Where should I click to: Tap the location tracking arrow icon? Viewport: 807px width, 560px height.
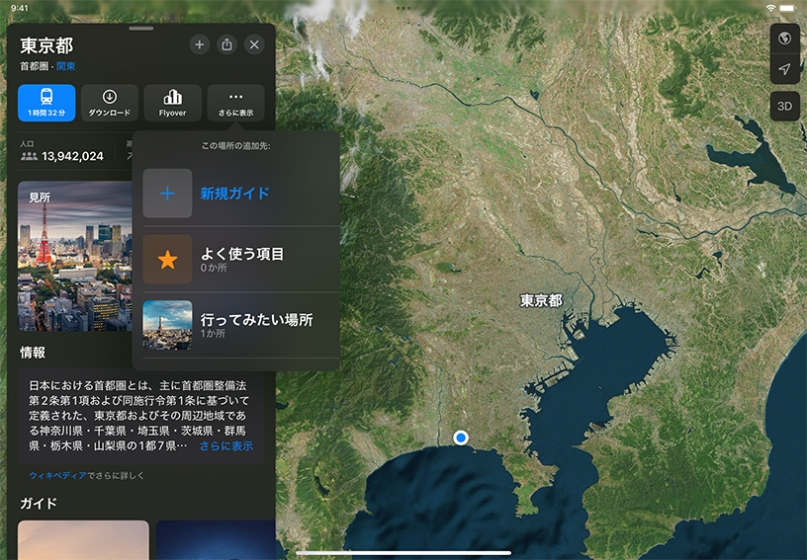coord(784,69)
